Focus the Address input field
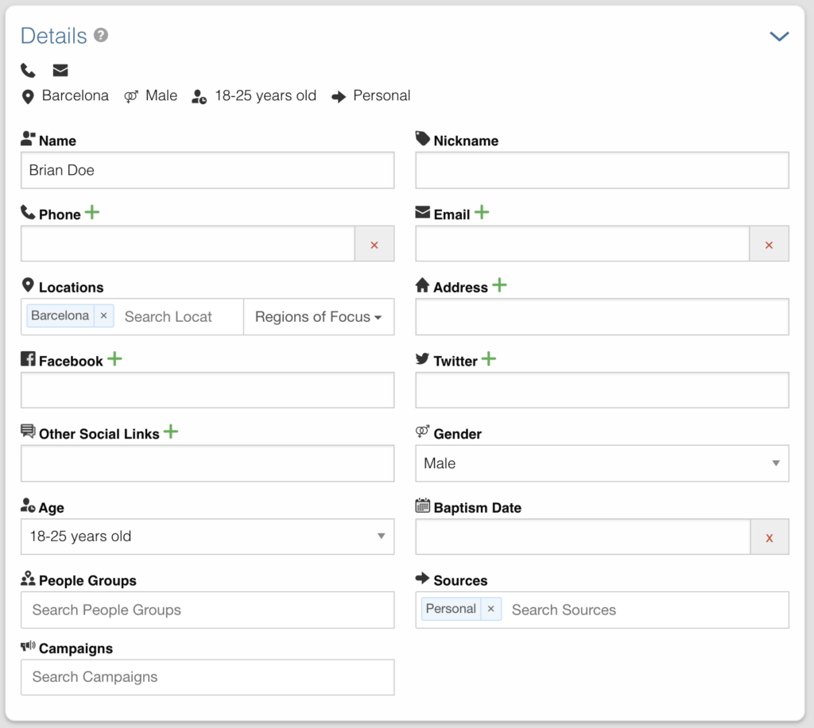The image size is (814, 728). point(603,316)
